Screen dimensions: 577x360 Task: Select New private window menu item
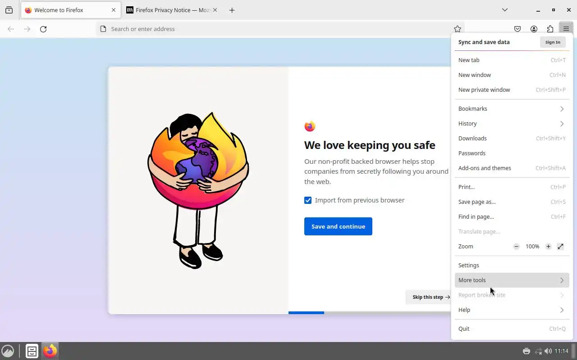512,90
